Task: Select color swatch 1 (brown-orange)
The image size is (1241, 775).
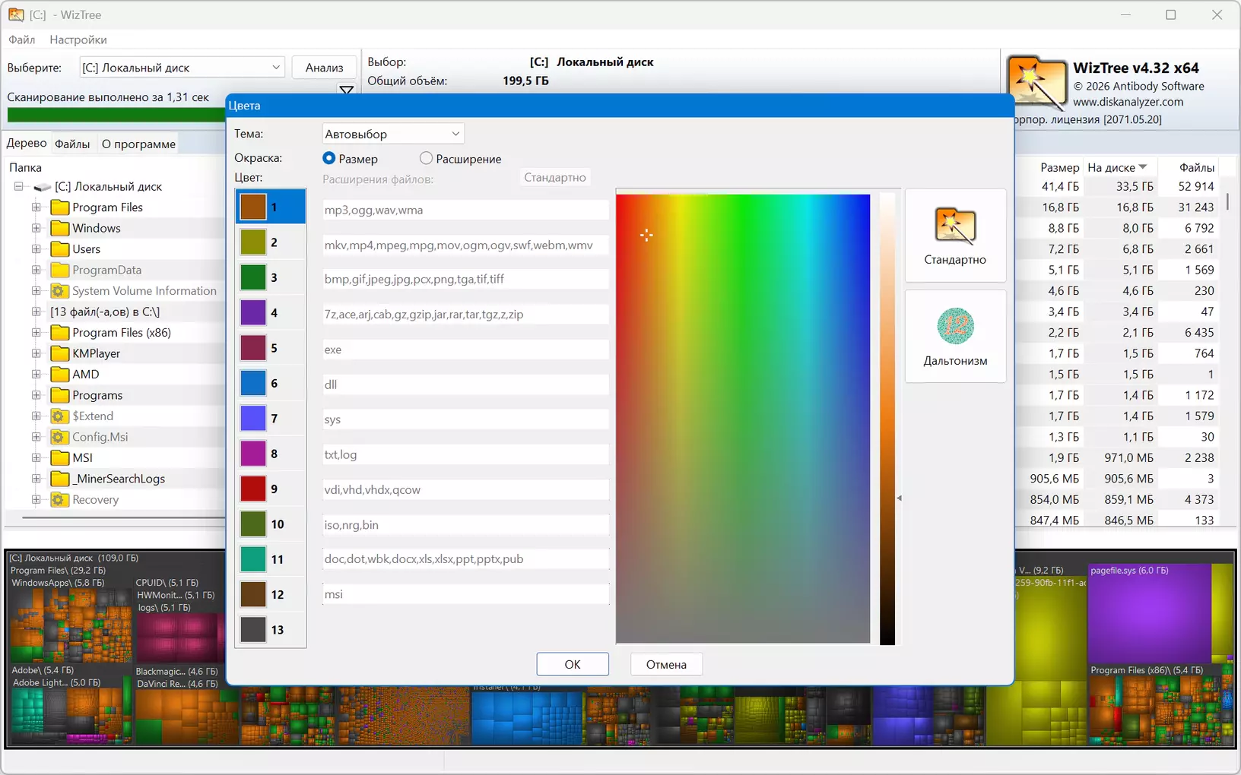Action: tap(253, 207)
